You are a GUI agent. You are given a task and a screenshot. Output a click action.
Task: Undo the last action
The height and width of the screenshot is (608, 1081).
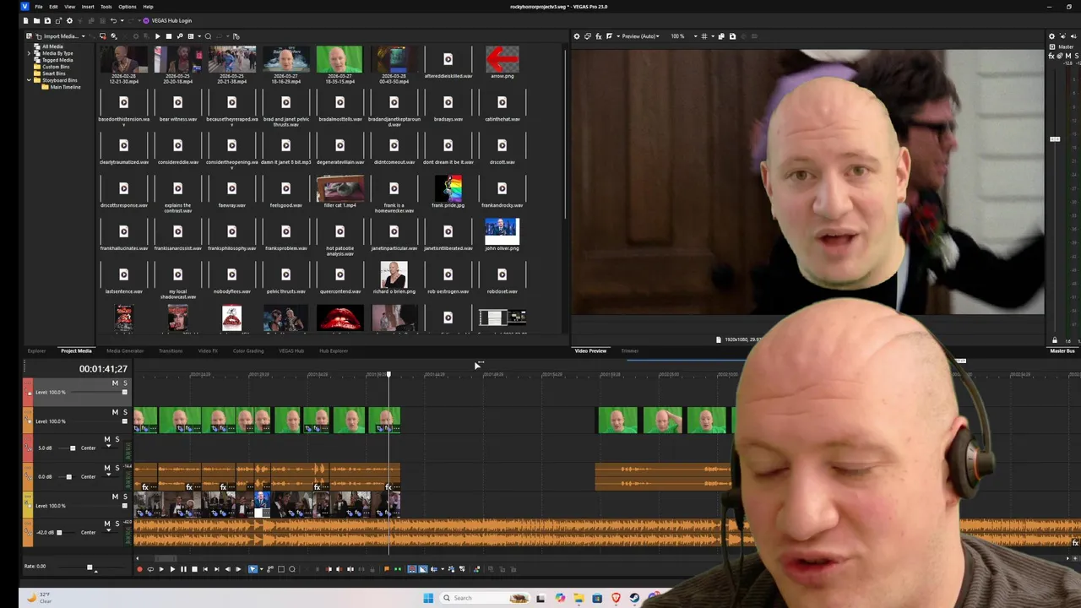[113, 21]
